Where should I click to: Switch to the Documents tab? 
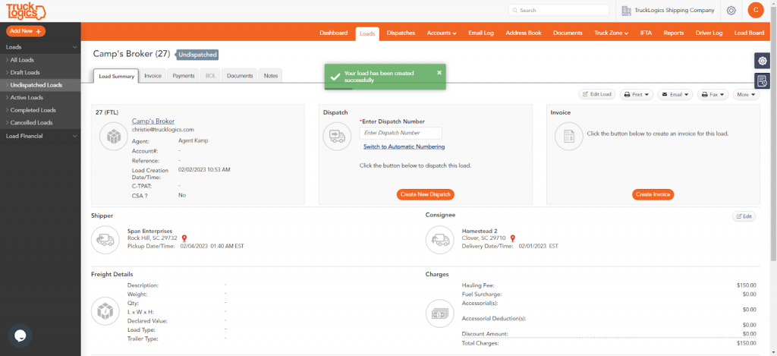(240, 76)
